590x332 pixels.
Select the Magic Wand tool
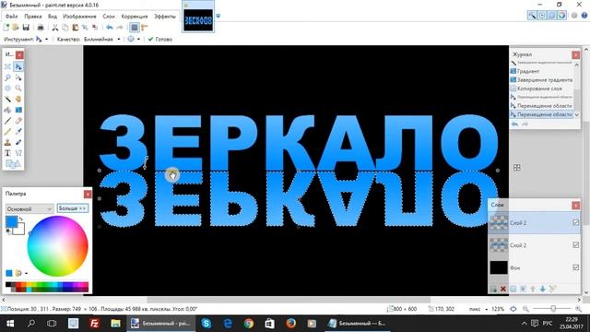coord(7,100)
